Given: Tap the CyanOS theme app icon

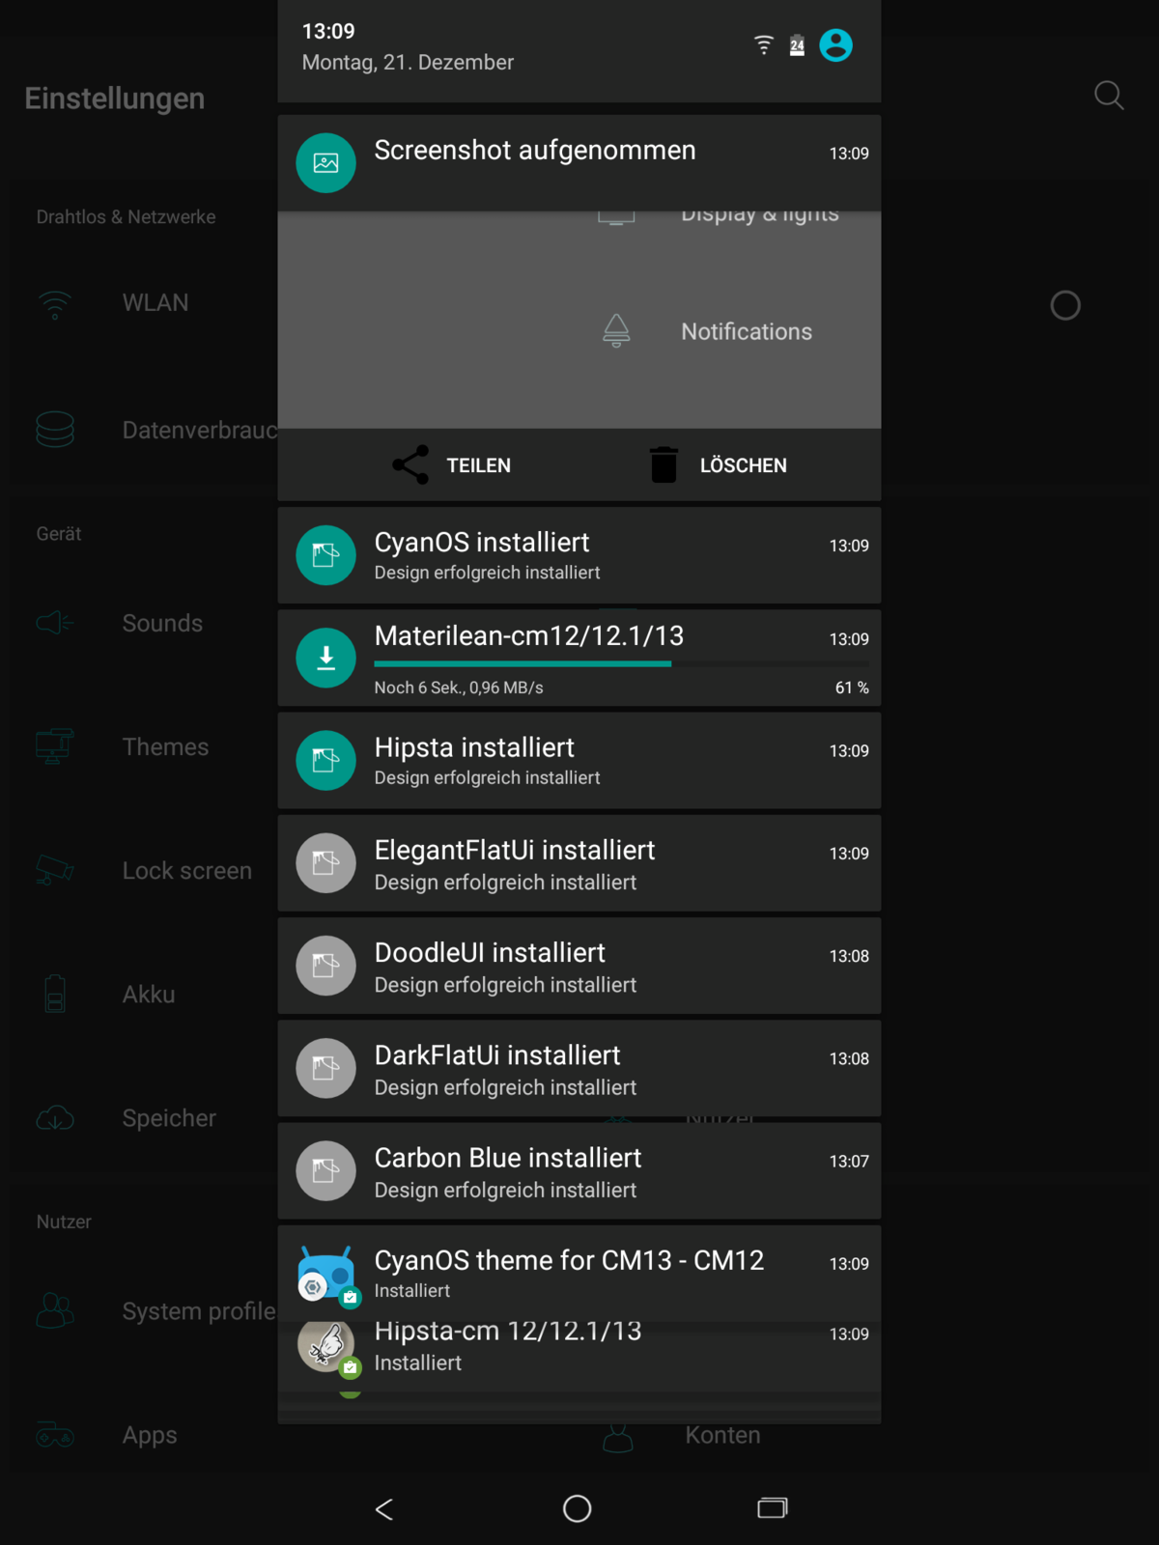Looking at the screenshot, I should [325, 1274].
